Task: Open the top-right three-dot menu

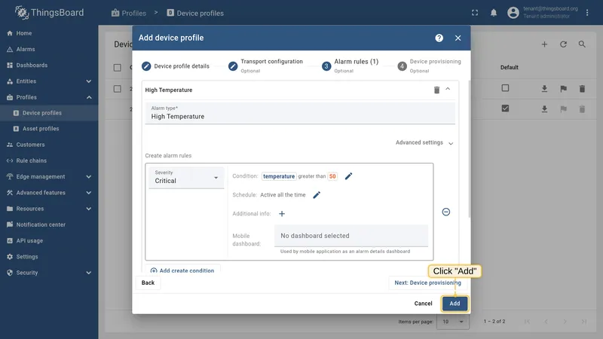Action: click(x=587, y=13)
